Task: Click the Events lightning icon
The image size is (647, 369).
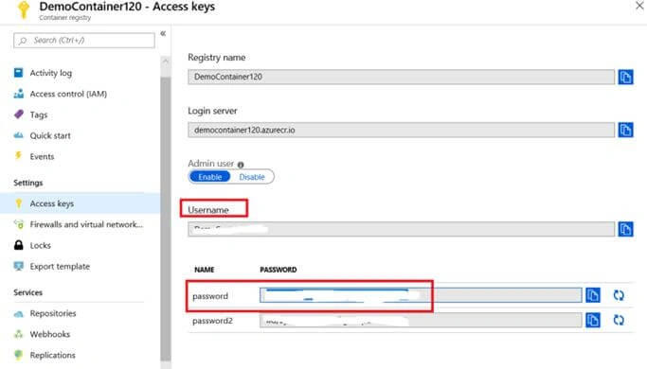Action: click(x=18, y=155)
